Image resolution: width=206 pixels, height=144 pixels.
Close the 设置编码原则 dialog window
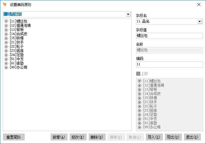coord(199,4)
